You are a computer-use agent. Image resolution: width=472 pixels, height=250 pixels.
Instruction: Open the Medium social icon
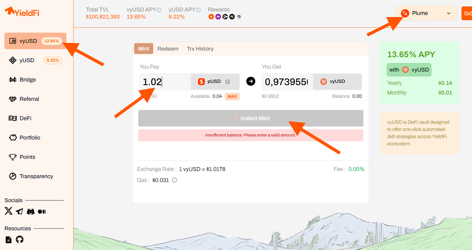[x=42, y=212]
